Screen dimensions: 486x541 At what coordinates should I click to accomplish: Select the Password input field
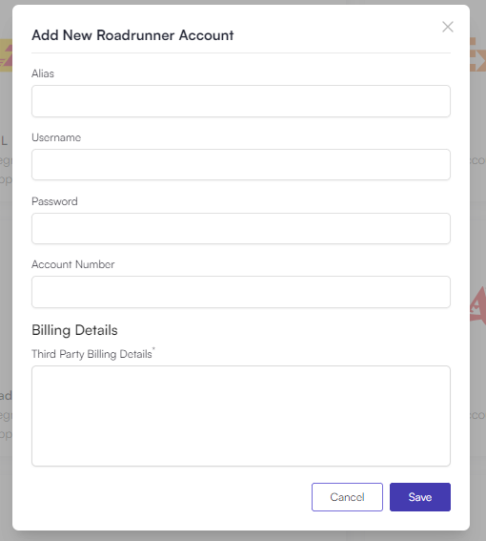point(241,228)
